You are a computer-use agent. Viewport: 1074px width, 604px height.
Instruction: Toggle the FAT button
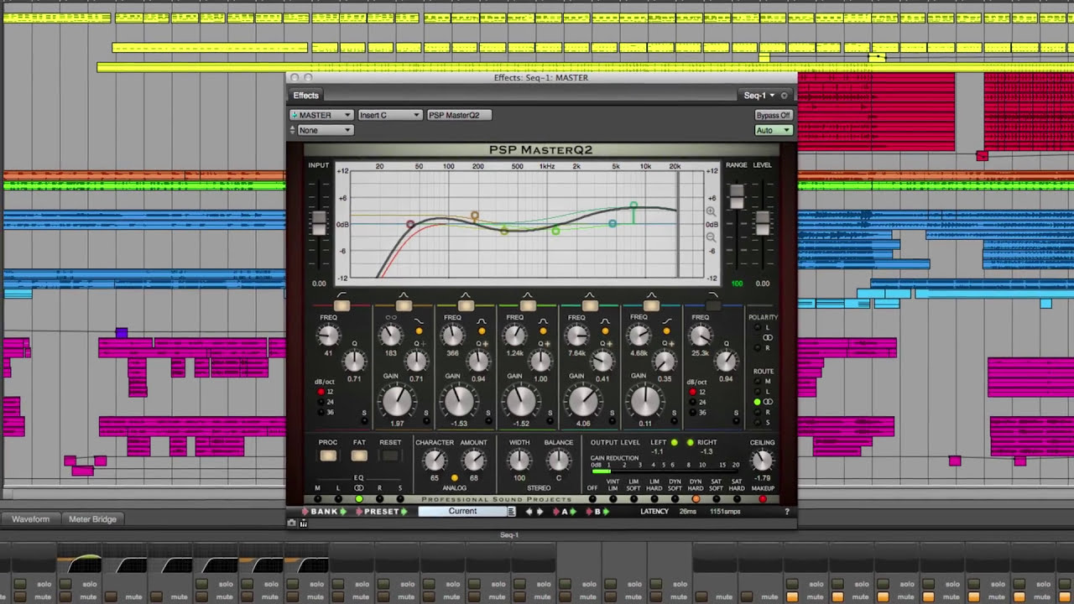point(359,456)
